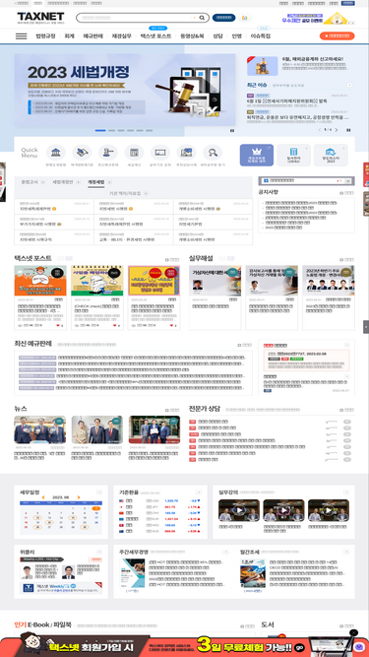The height and width of the screenshot is (657, 369).
Task: Switch to 세법개정안 tab
Action: [63, 182]
